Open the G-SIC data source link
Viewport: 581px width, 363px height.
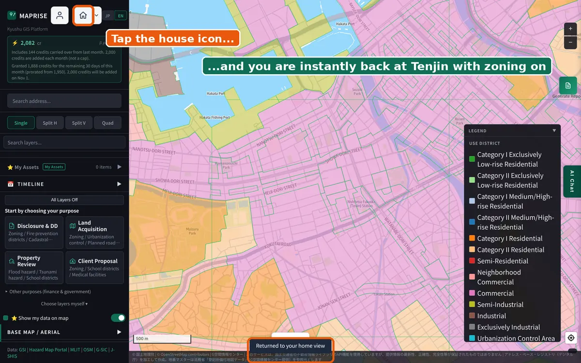[102, 349]
